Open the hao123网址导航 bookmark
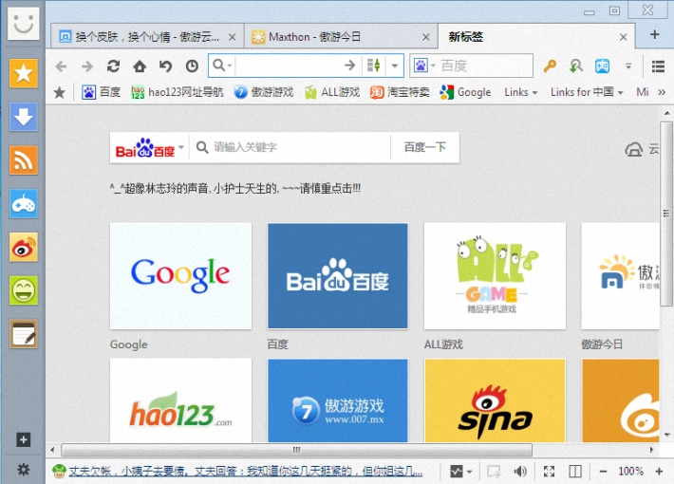 178,92
